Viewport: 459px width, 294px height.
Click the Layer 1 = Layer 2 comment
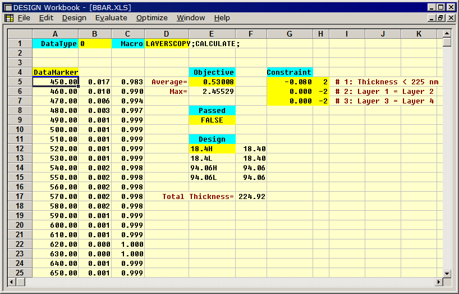[384, 92]
